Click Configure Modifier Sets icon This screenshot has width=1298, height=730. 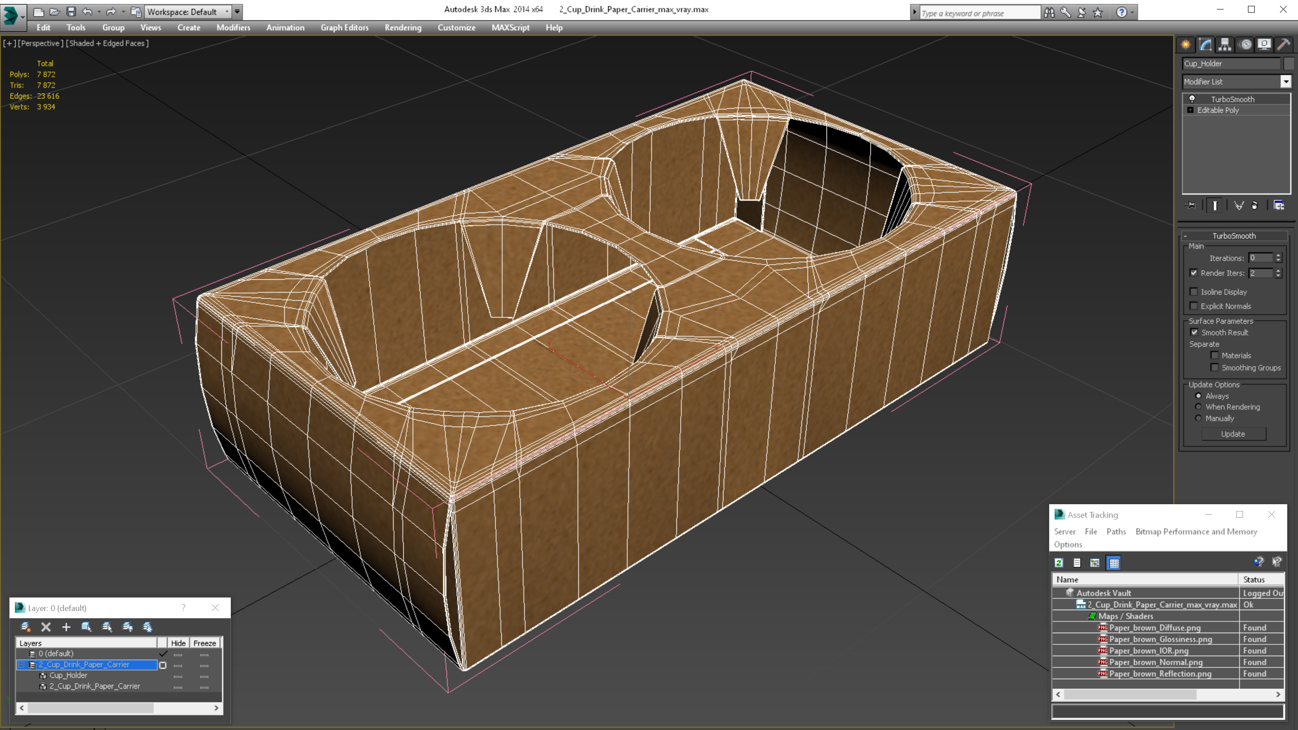pyautogui.click(x=1279, y=205)
